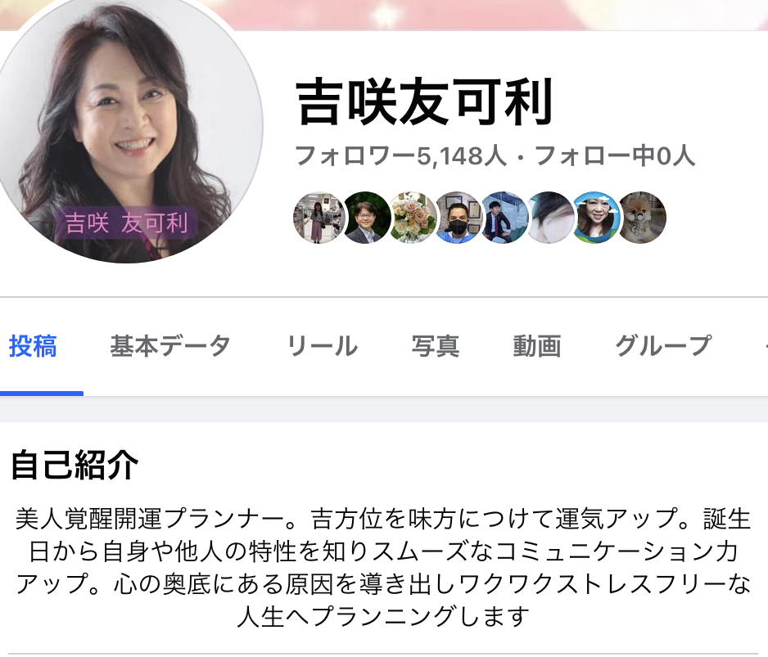Open the 動画 tab

[x=537, y=346]
